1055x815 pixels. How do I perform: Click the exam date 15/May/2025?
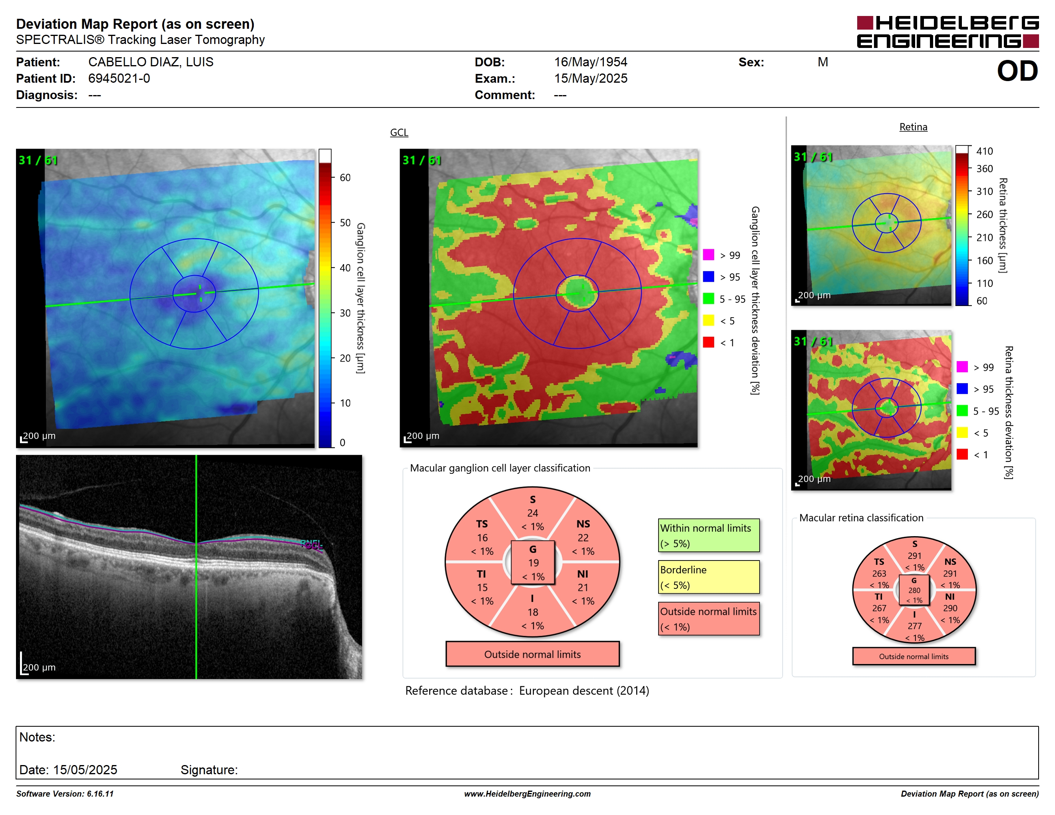590,78
